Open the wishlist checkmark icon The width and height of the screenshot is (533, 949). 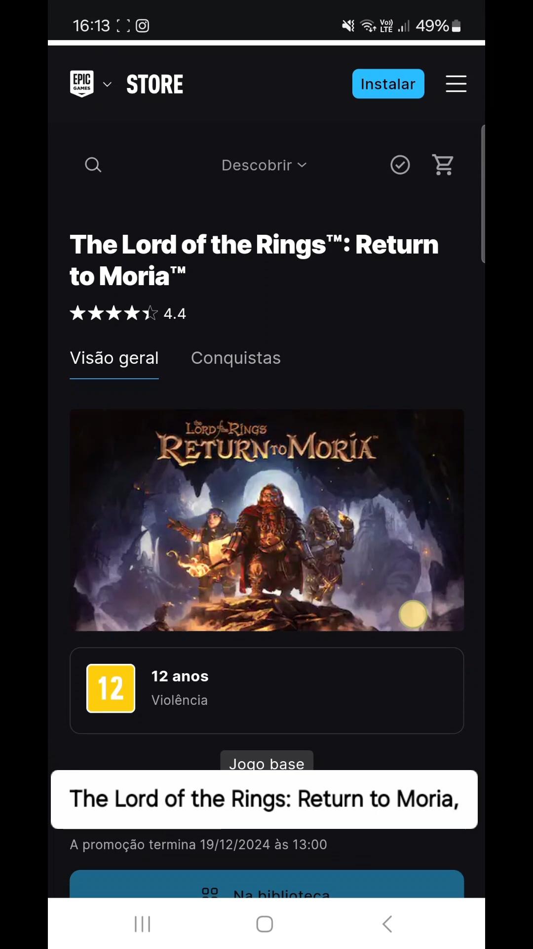pos(400,165)
